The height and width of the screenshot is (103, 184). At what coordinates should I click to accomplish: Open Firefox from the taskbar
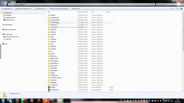click(32, 101)
